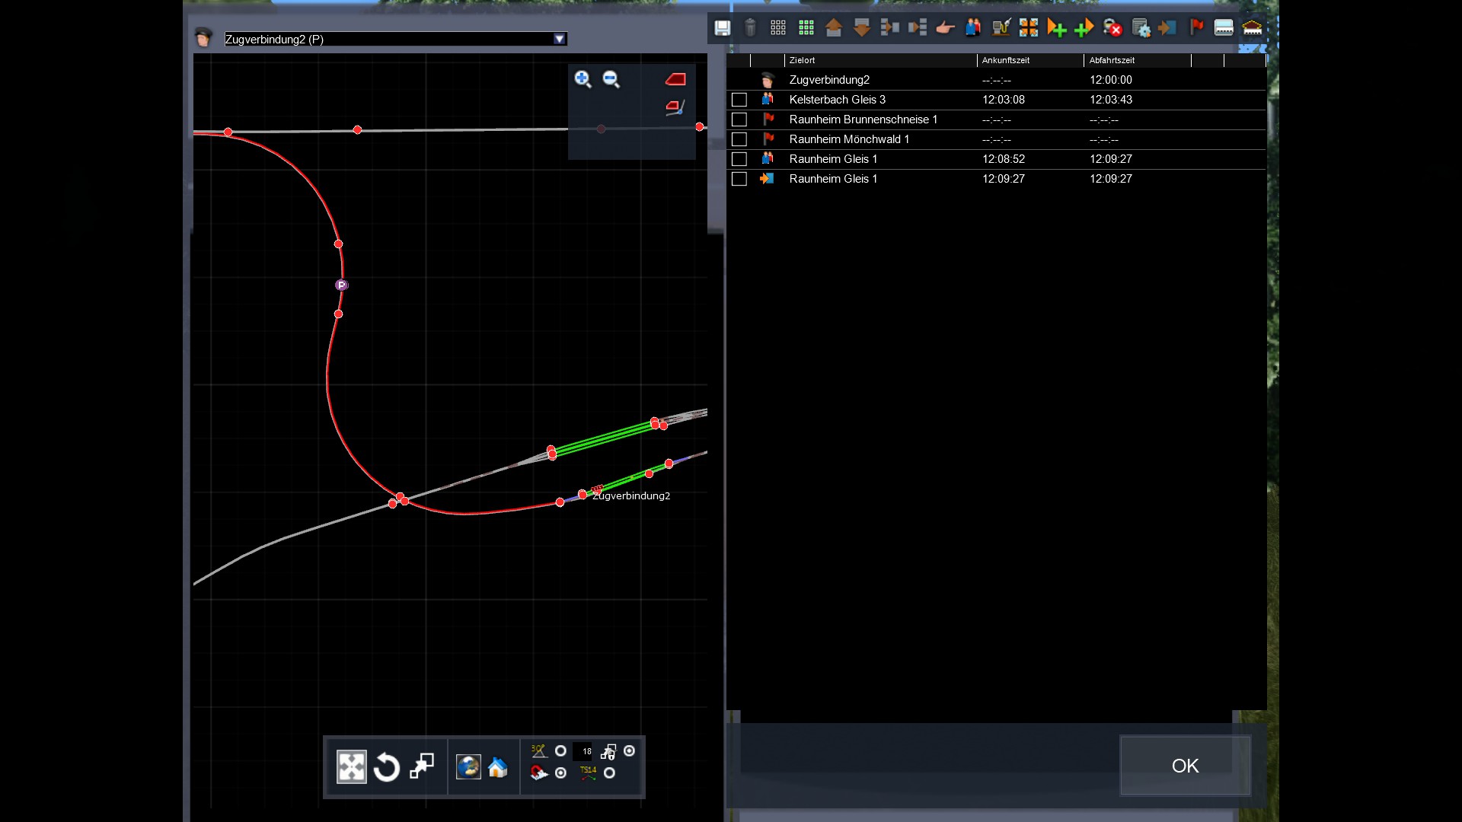Image resolution: width=1462 pixels, height=822 pixels.
Task: Click the red flag waypoint icon
Action: click(x=1196, y=28)
